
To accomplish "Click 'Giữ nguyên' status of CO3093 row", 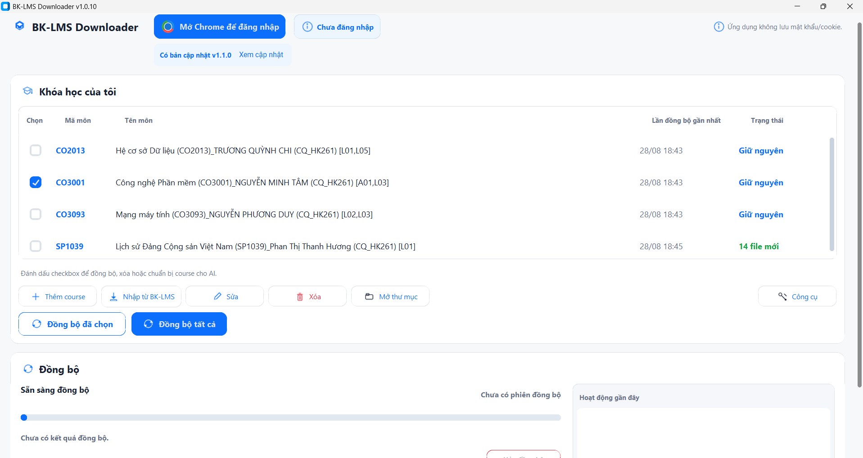I will click(761, 215).
